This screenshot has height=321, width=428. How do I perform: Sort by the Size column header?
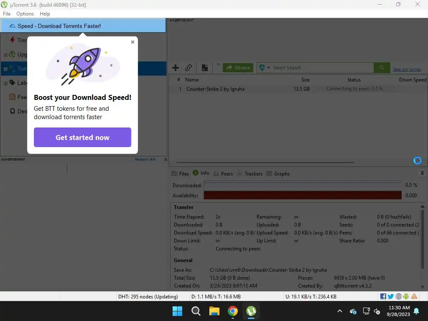(306, 80)
